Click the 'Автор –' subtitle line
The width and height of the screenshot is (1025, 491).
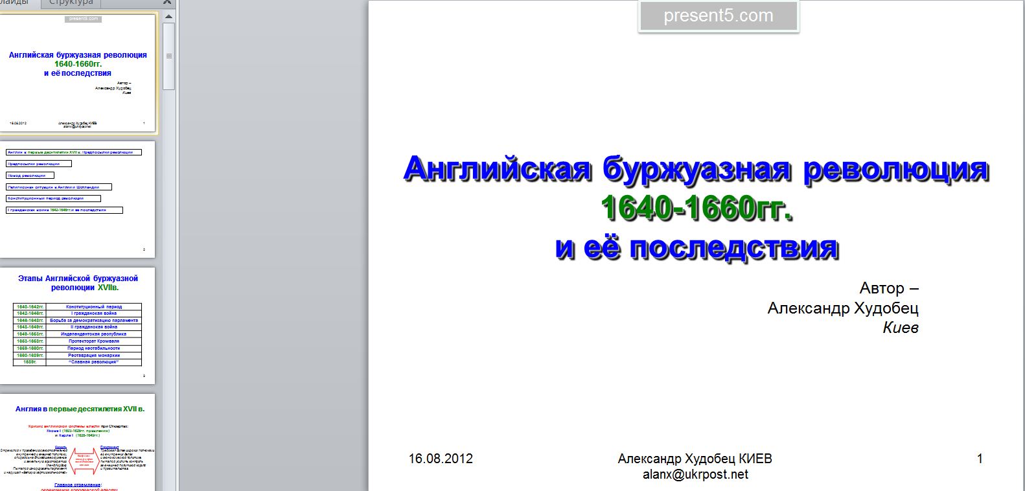(889, 288)
